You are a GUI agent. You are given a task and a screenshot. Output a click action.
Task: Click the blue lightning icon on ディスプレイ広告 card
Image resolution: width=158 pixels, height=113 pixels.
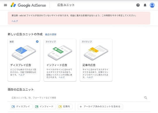pos(37,42)
